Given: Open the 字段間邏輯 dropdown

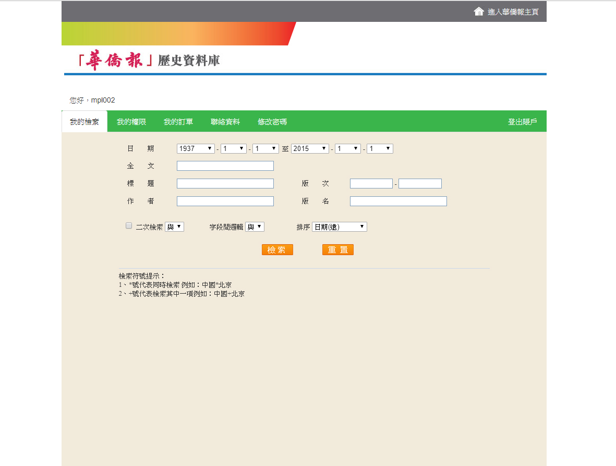Looking at the screenshot, I should pos(255,226).
